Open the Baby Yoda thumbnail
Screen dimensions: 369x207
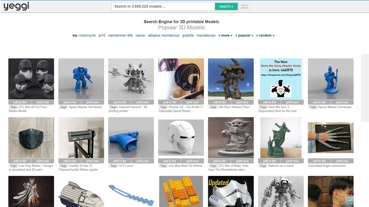point(231,138)
